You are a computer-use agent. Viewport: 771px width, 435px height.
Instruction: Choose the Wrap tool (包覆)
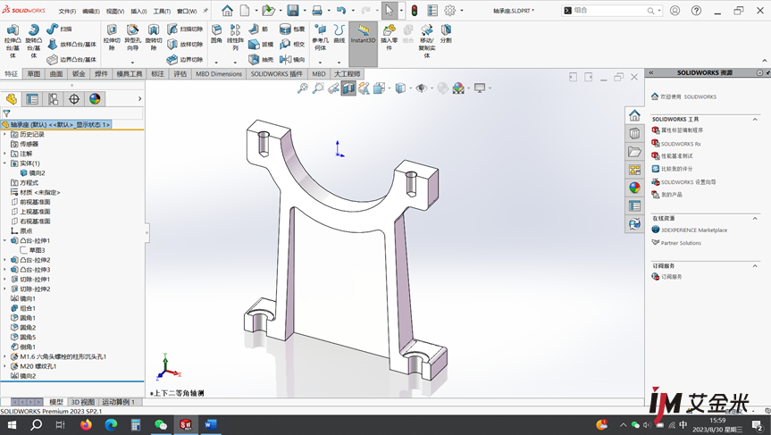292,29
